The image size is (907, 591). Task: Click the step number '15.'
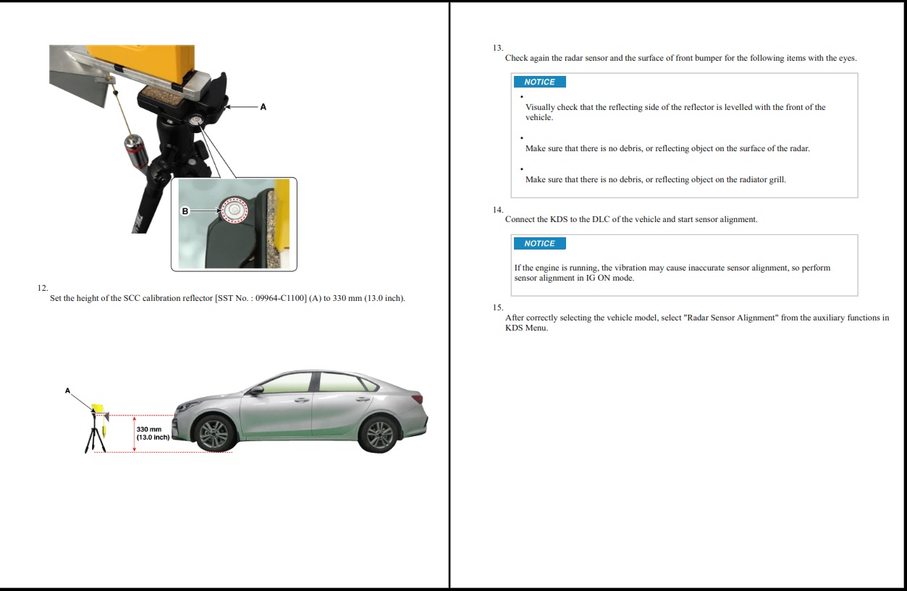point(498,307)
